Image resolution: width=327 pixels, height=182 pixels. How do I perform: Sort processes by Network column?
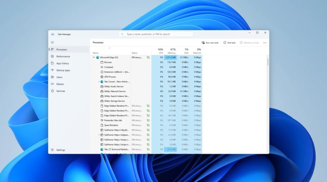(196, 51)
